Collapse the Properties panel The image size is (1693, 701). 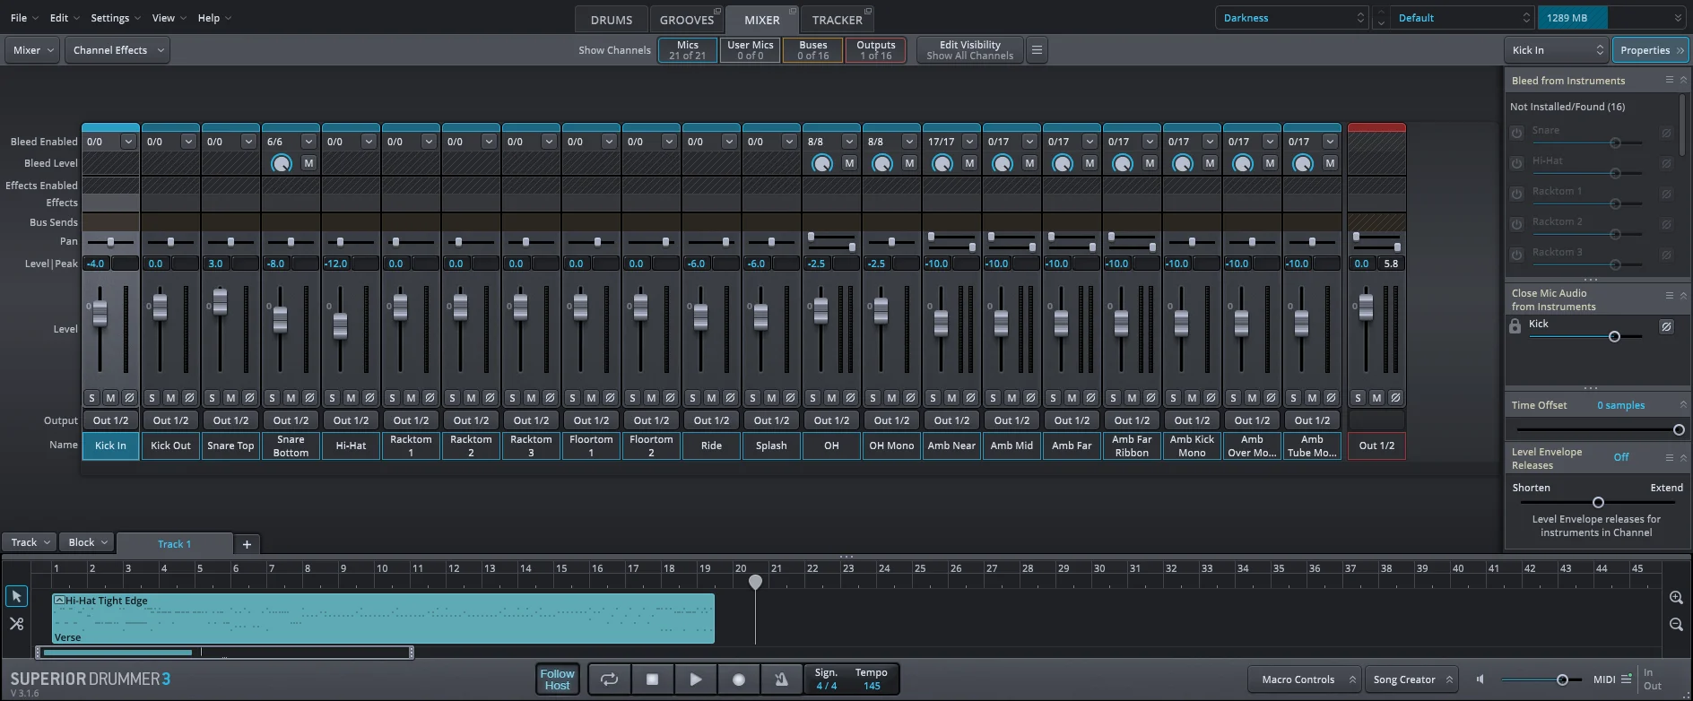1650,50
